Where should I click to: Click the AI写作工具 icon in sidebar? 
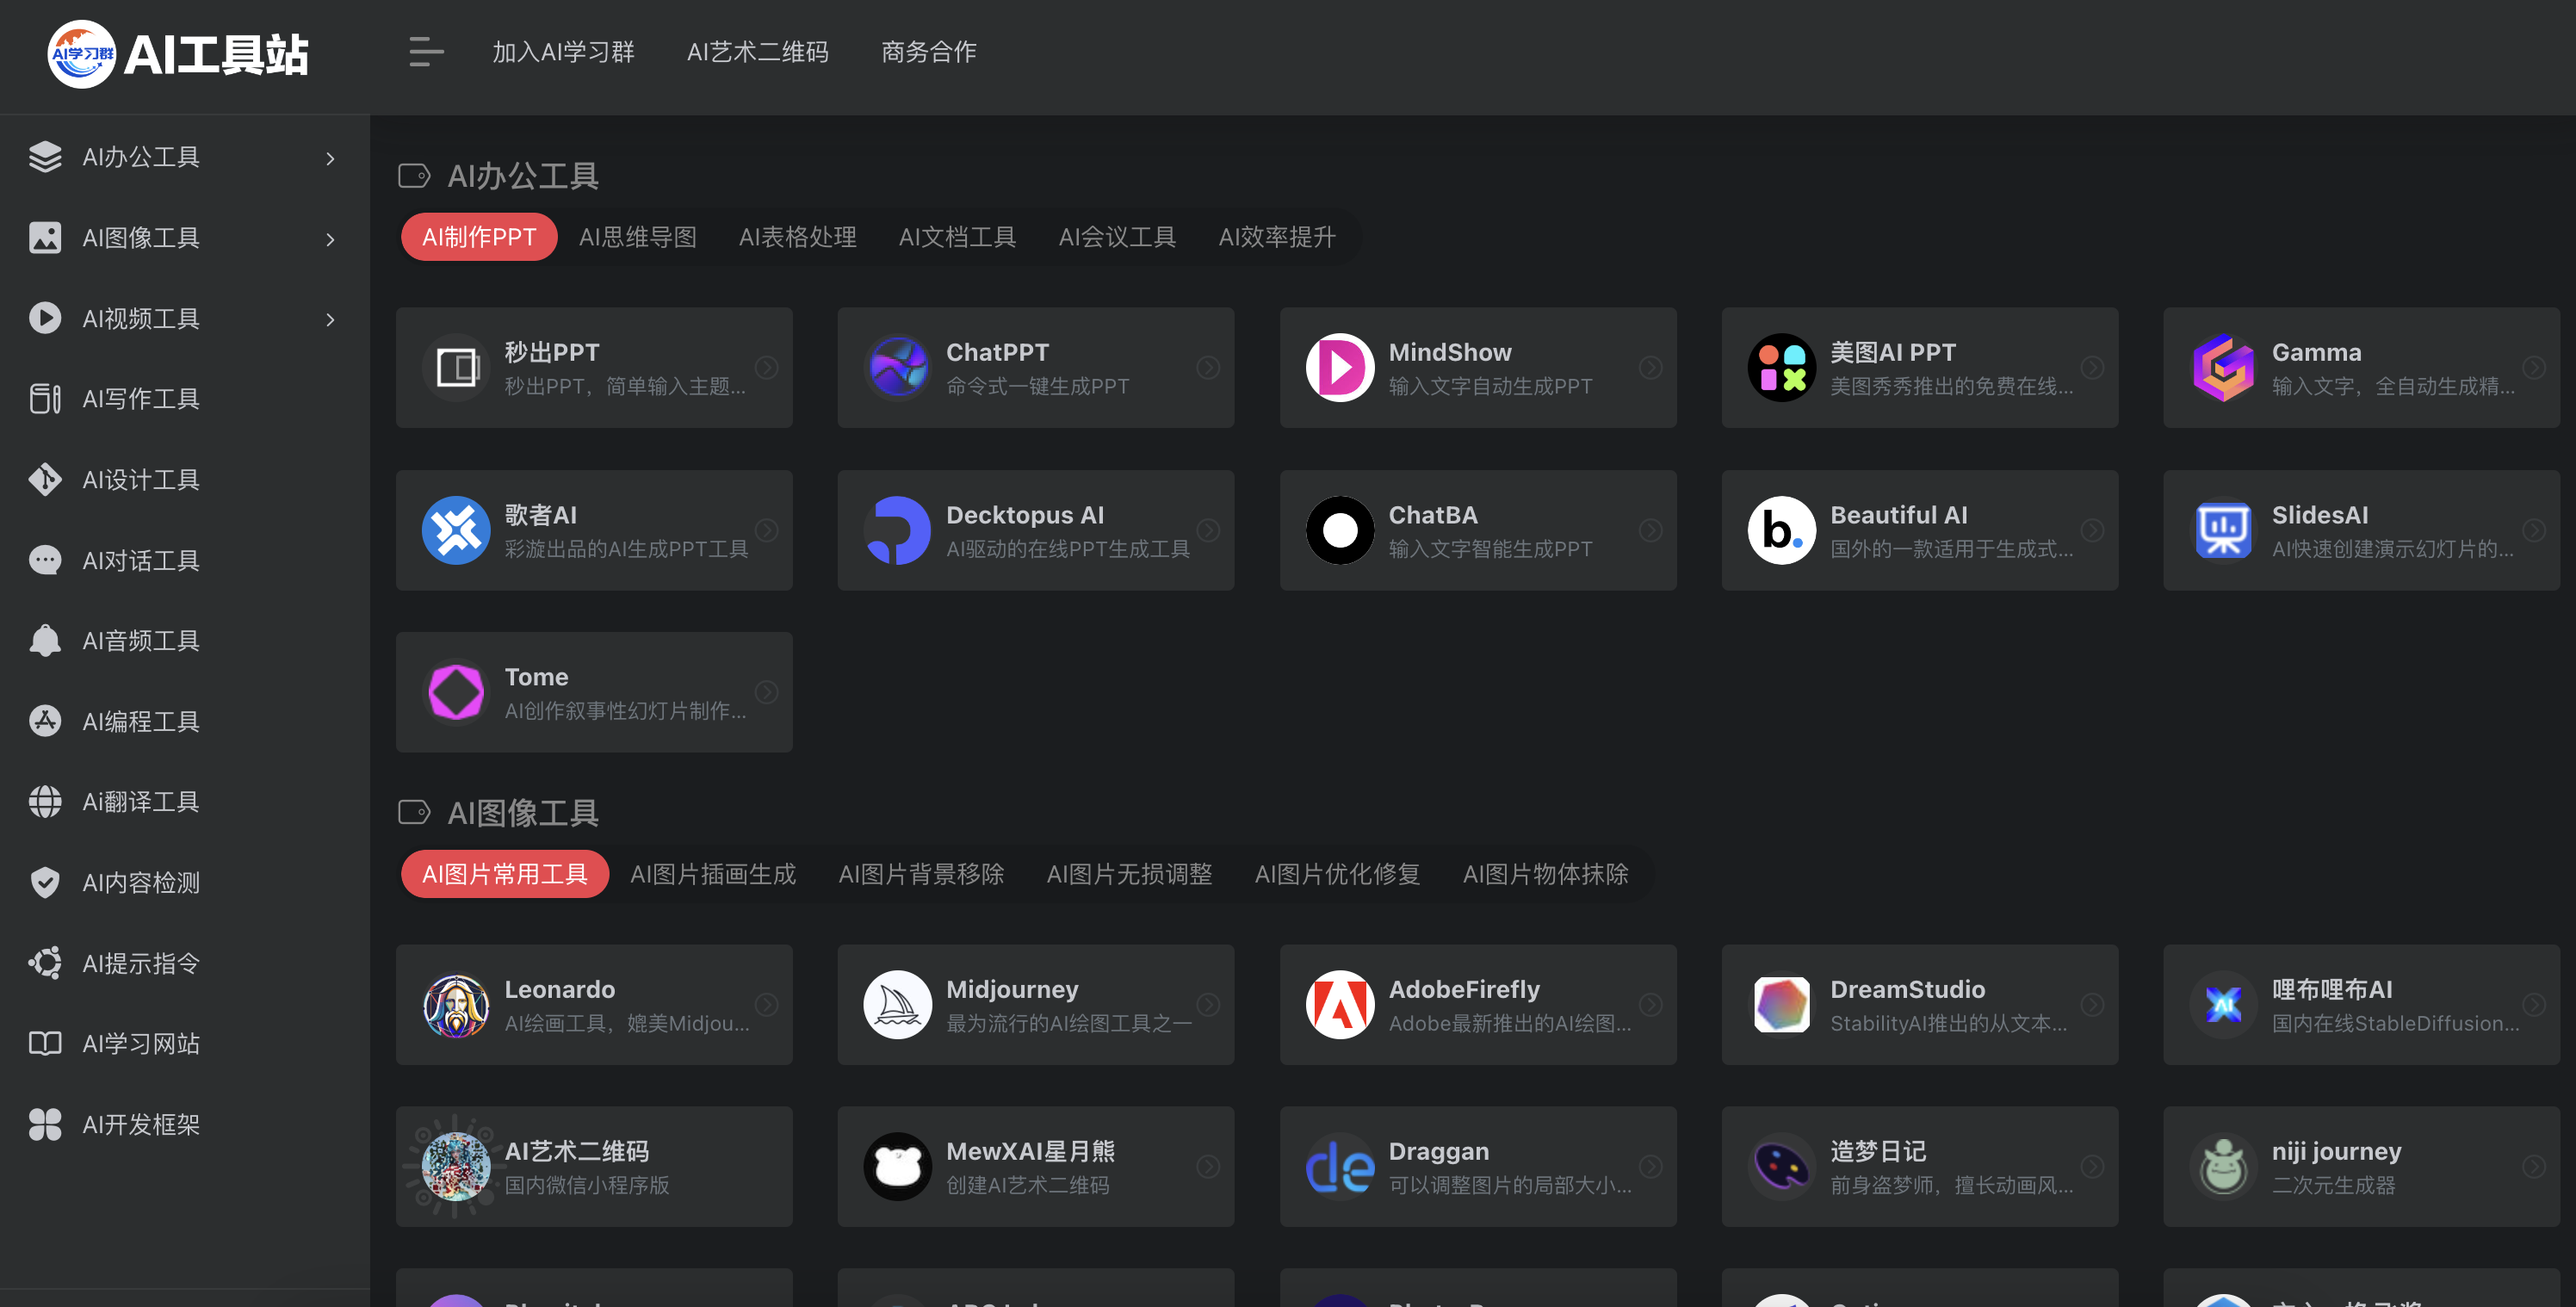coord(45,399)
